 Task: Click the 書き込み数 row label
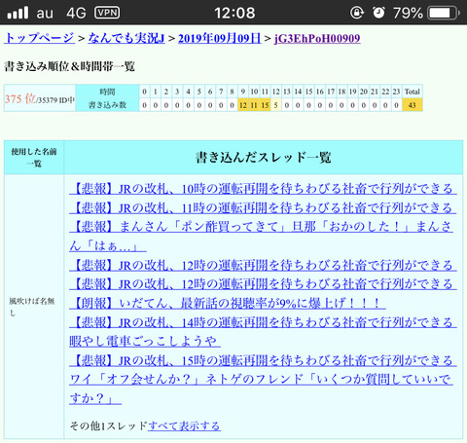pos(107,105)
